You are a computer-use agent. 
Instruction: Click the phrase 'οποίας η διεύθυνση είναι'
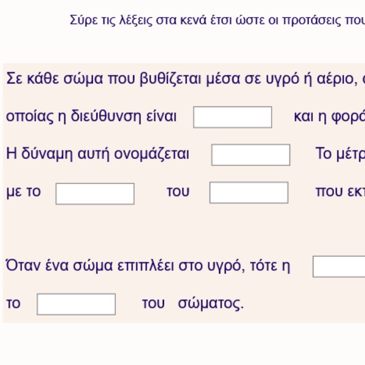pyautogui.click(x=91, y=116)
